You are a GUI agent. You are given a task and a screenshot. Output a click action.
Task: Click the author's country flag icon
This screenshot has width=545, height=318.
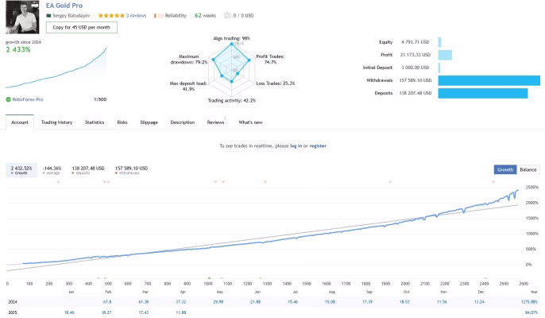click(x=48, y=16)
